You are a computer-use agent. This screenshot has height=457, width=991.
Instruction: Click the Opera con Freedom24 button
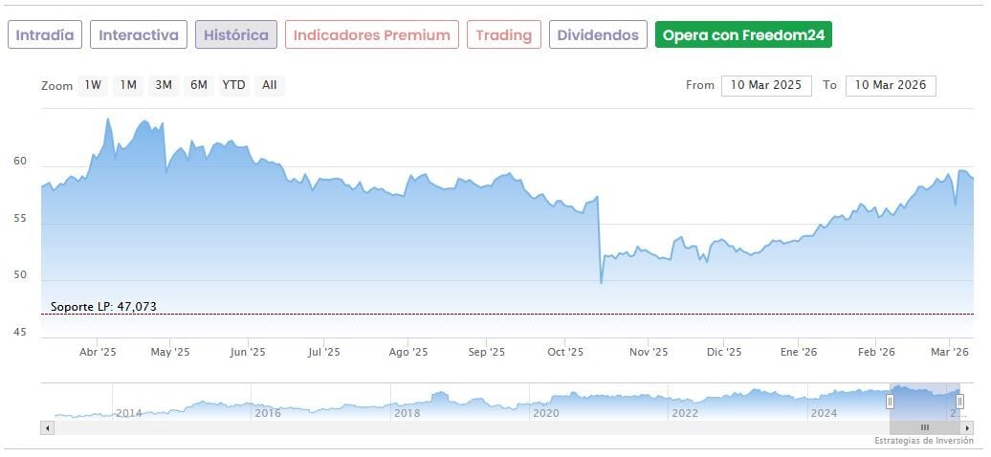743,35
